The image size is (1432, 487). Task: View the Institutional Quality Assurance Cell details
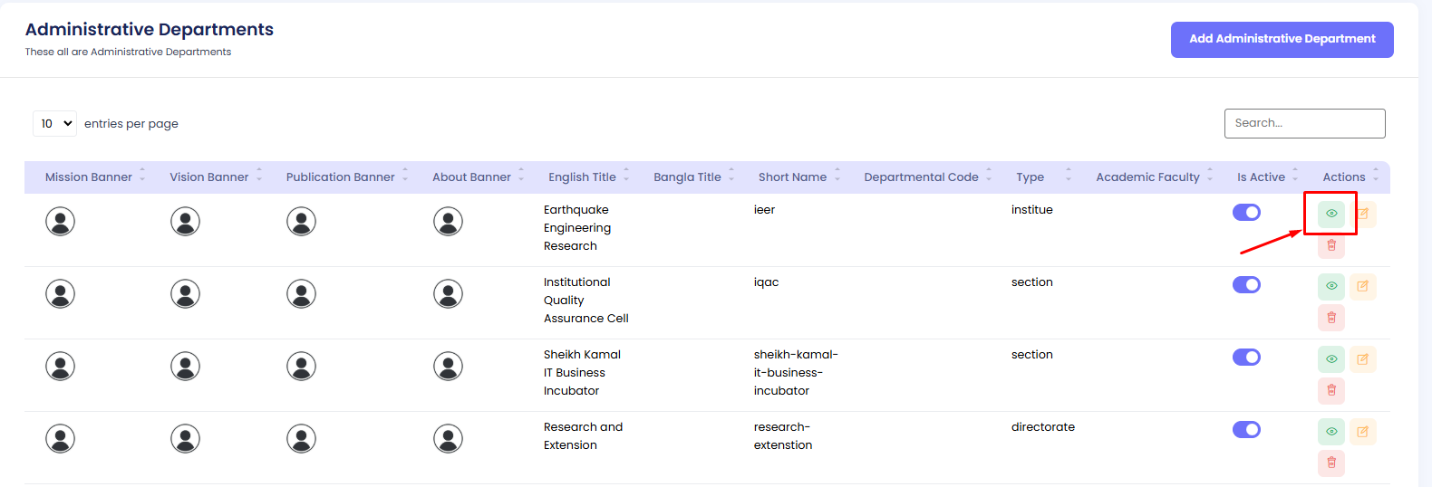tap(1330, 286)
